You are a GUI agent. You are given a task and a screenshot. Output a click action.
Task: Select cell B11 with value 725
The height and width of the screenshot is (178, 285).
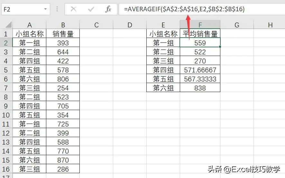(x=63, y=124)
